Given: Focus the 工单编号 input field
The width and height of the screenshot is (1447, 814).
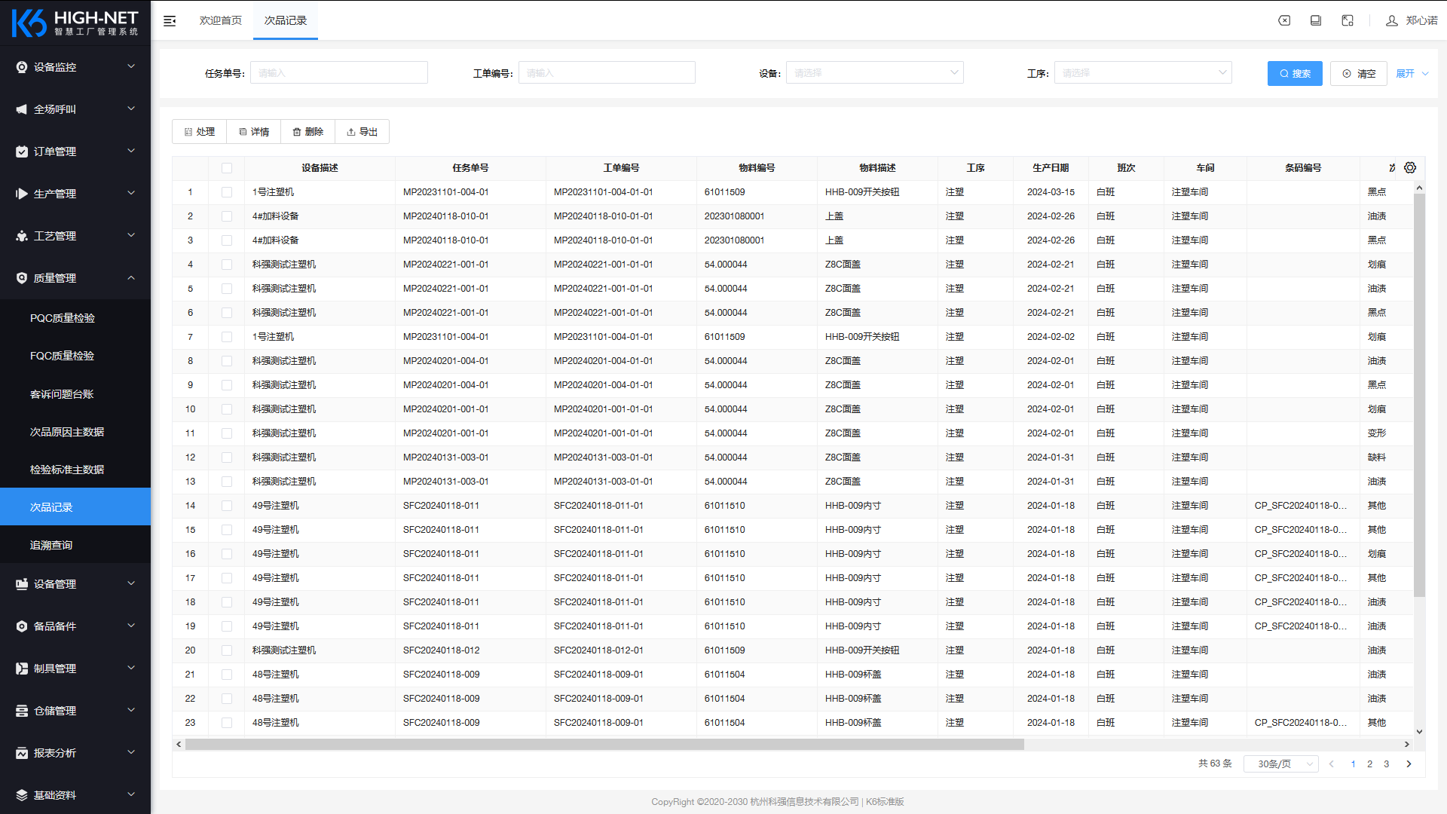Looking at the screenshot, I should point(607,73).
